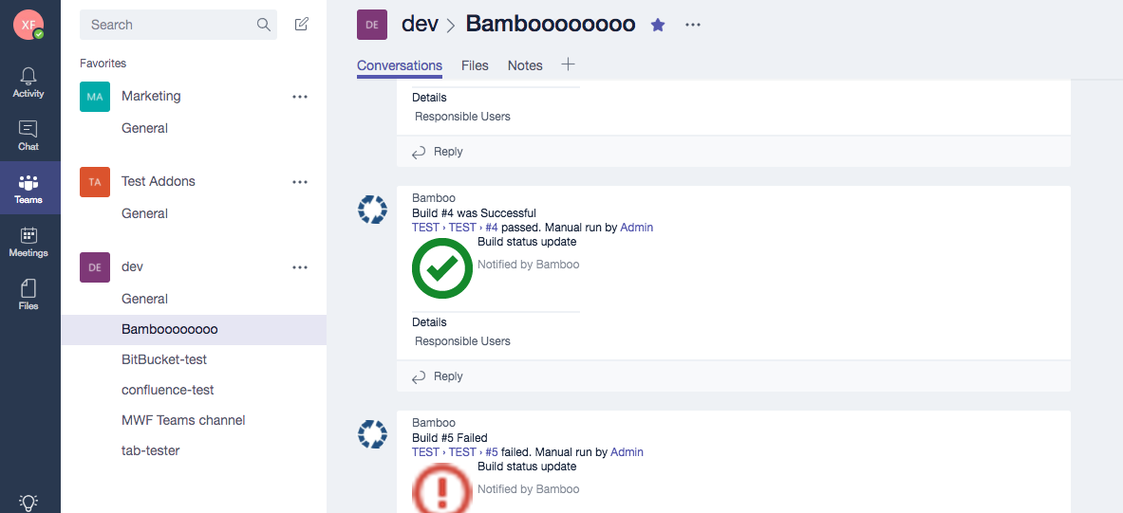Screen dimensions: 1123x513
Task: Open tab-tester channel
Action: point(150,450)
